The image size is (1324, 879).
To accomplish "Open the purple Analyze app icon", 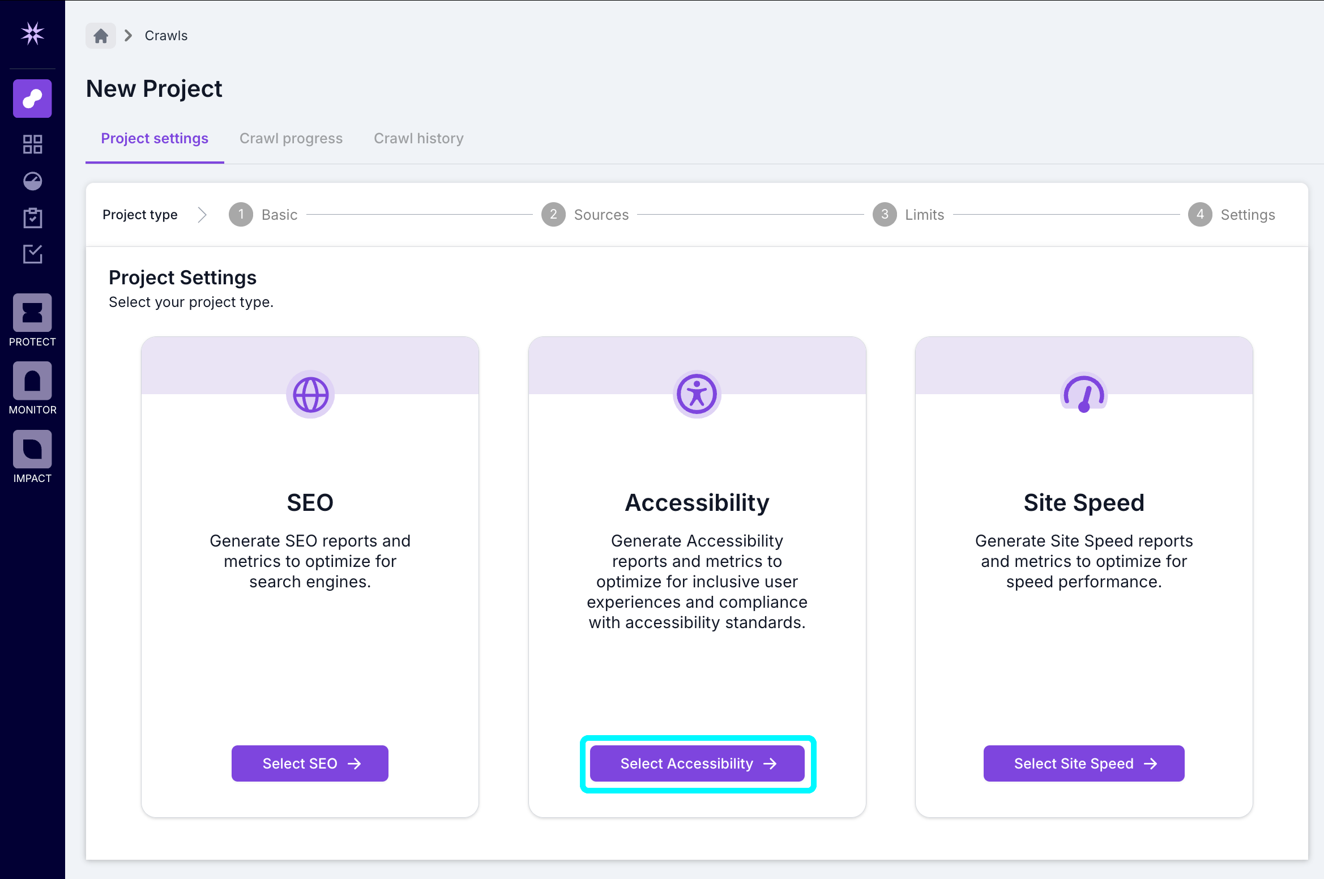I will (32, 99).
